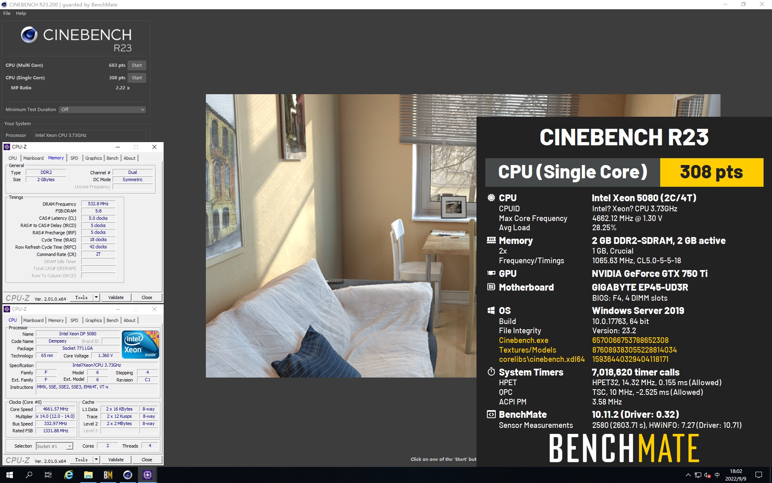Switch to SPD tab in Memory CPU-Z
Screen dimensions: 772x483
click(74, 158)
